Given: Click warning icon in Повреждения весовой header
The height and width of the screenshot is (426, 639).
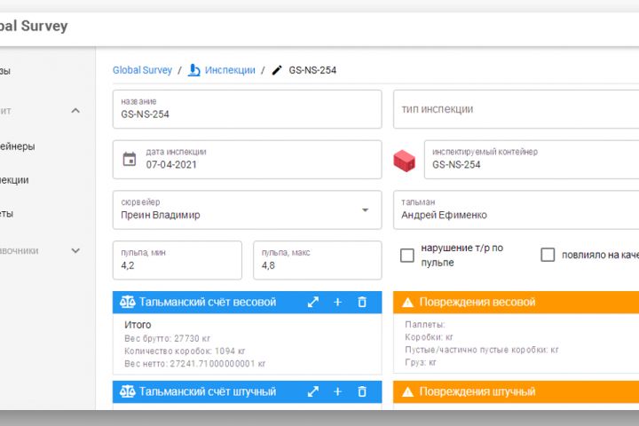Looking at the screenshot, I should pyautogui.click(x=407, y=303).
